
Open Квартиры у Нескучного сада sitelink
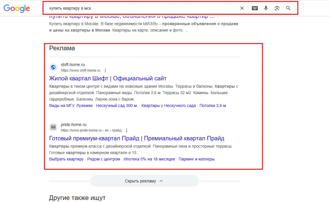coord(168,106)
